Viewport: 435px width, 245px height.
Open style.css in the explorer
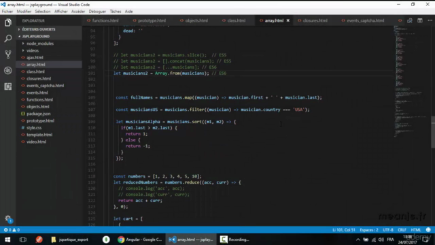34,128
